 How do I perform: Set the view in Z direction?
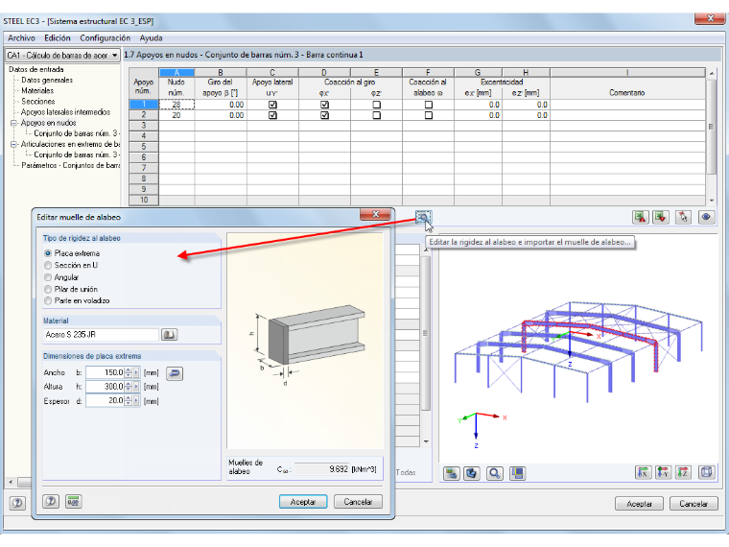683,472
